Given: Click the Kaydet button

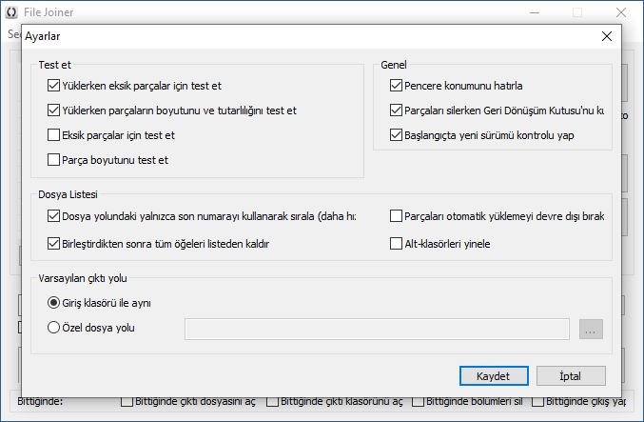Looking at the screenshot, I should (494, 376).
